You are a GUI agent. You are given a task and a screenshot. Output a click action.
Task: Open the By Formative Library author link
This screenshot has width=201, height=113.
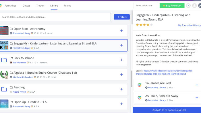click(x=189, y=26)
